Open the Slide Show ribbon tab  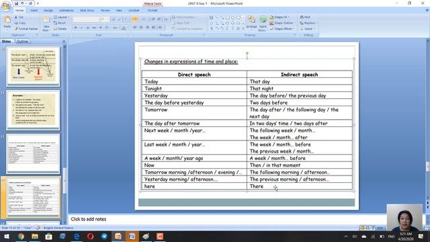click(x=87, y=11)
